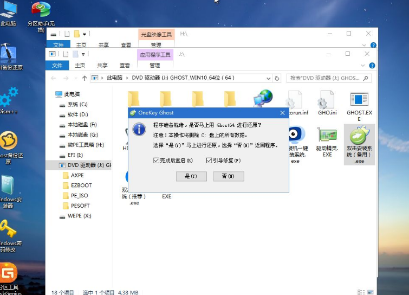Click 此电脑 in address breadcrumb

114,78
